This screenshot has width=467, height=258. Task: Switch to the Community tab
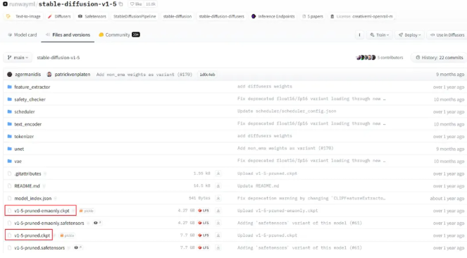(x=119, y=35)
